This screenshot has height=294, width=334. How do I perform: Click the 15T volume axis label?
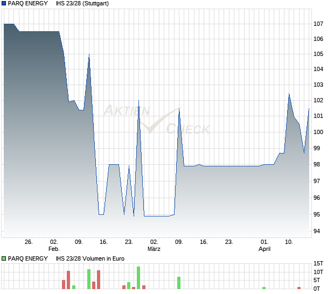pyautogui.click(x=318, y=263)
